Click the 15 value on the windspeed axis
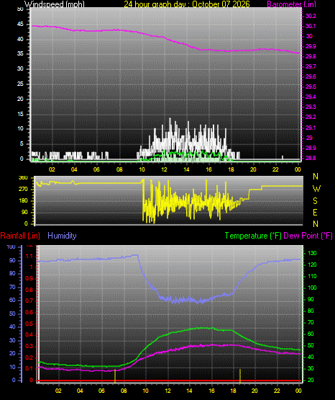Screen dimensions: 335x400 tap(20, 114)
